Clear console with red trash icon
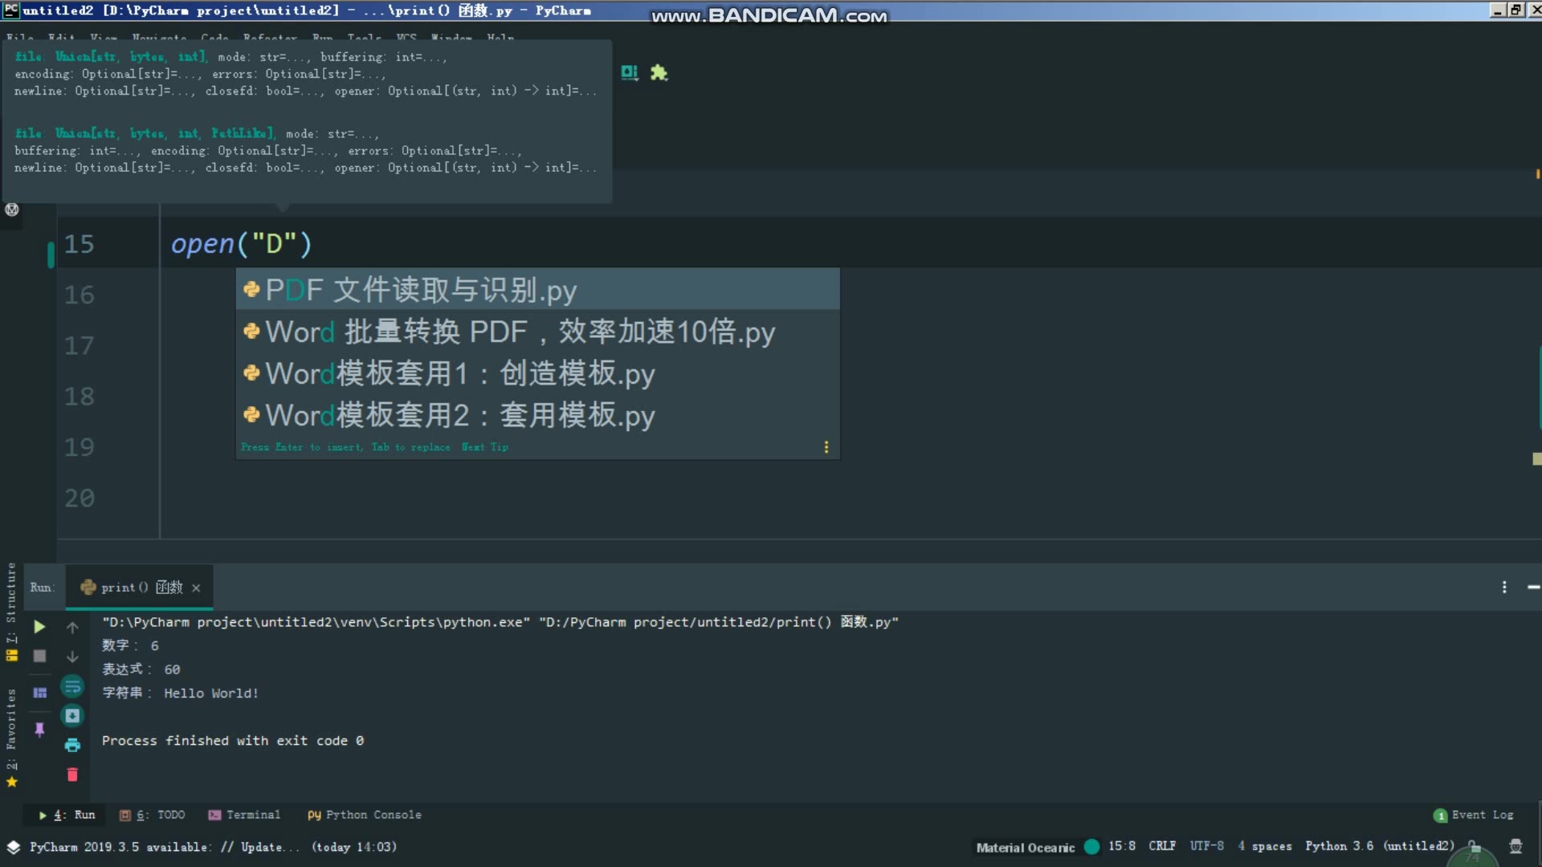The image size is (1542, 867). (72, 775)
